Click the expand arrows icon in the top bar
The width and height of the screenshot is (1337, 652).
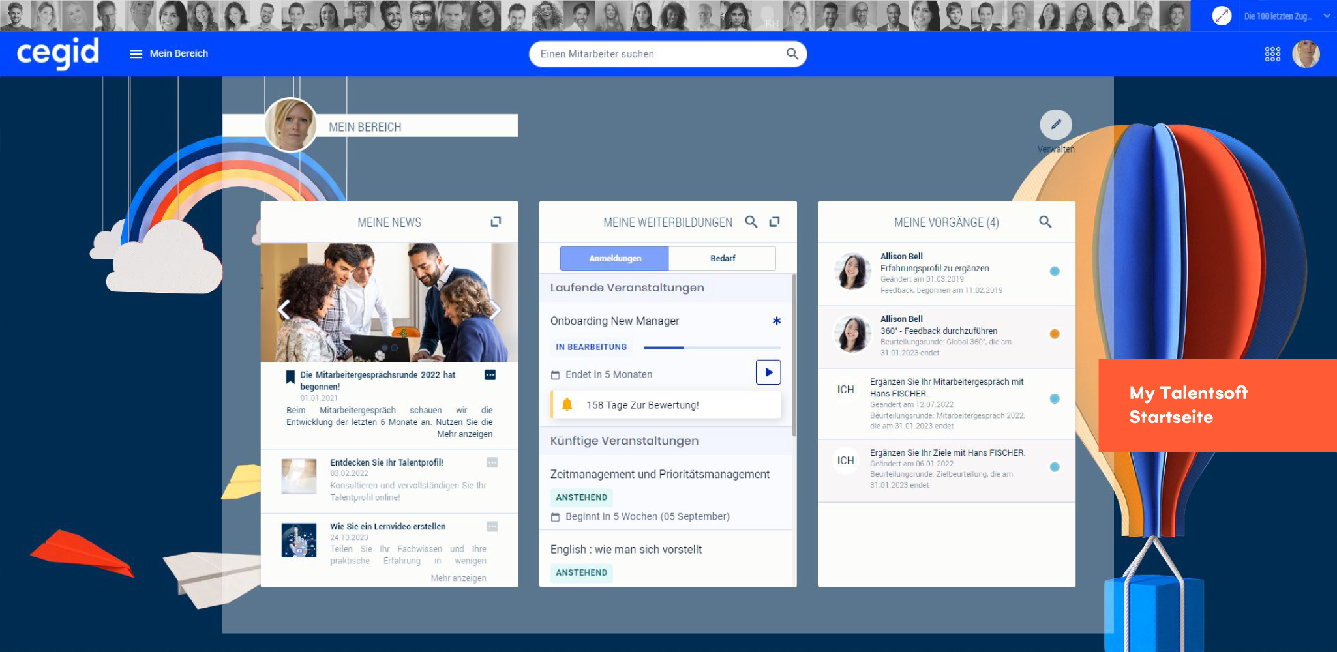[x=1222, y=16]
